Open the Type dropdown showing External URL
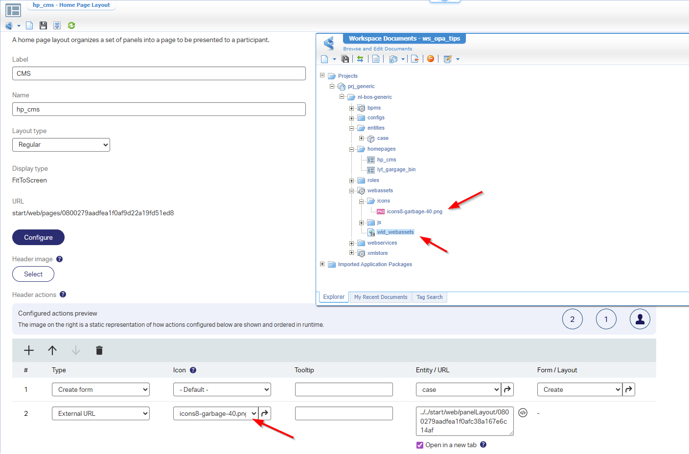689x454 pixels. pyautogui.click(x=101, y=414)
